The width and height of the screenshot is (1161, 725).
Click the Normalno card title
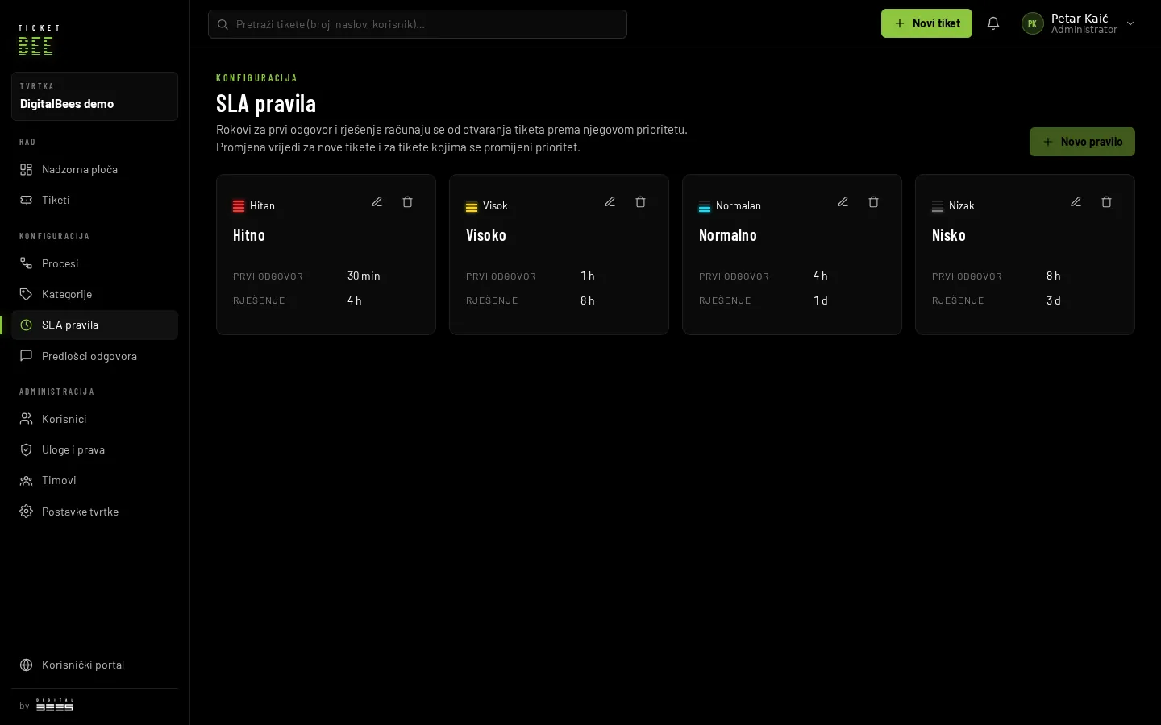click(x=728, y=235)
